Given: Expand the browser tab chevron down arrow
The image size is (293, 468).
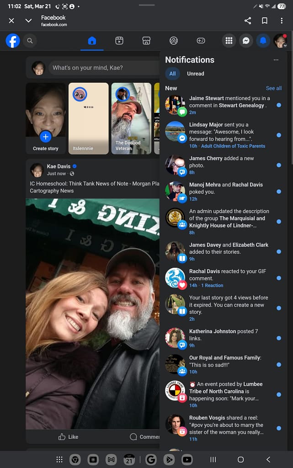Looking at the screenshot, I should [x=28, y=21].
